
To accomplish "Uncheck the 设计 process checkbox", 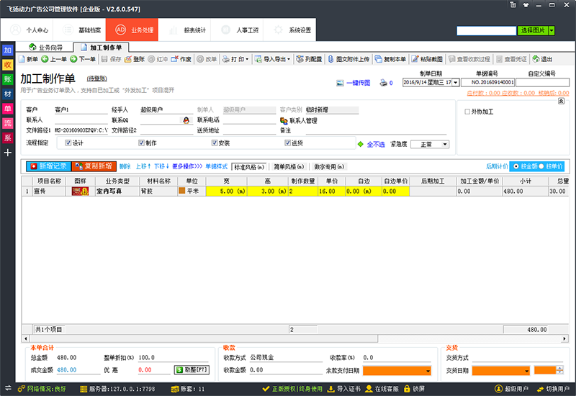I will pyautogui.click(x=68, y=143).
